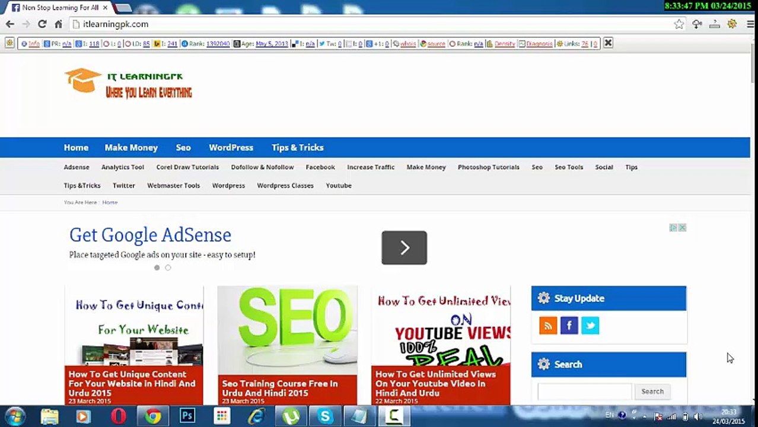Image resolution: width=758 pixels, height=427 pixels.
Task: Close the ad with the X icon
Action: click(x=683, y=228)
